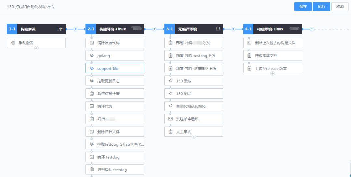This screenshot has width=351, height=177.
Task: Open the 150 发布 task
Action: (x=194, y=81)
